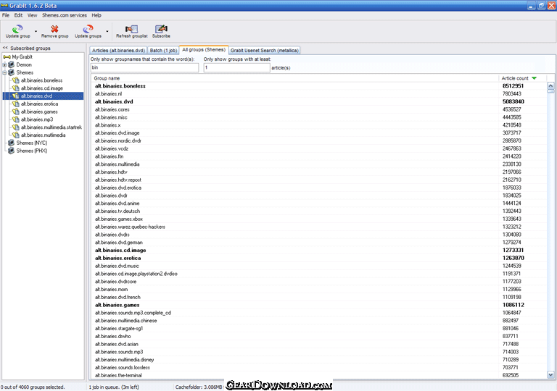Click the minimum article count field
Screen dimensions: 557x391
pos(236,67)
